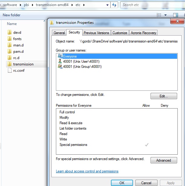The height and width of the screenshot is (186, 185).
Task: Expand breadcrumb arrow after software
Action: coord(21,5)
